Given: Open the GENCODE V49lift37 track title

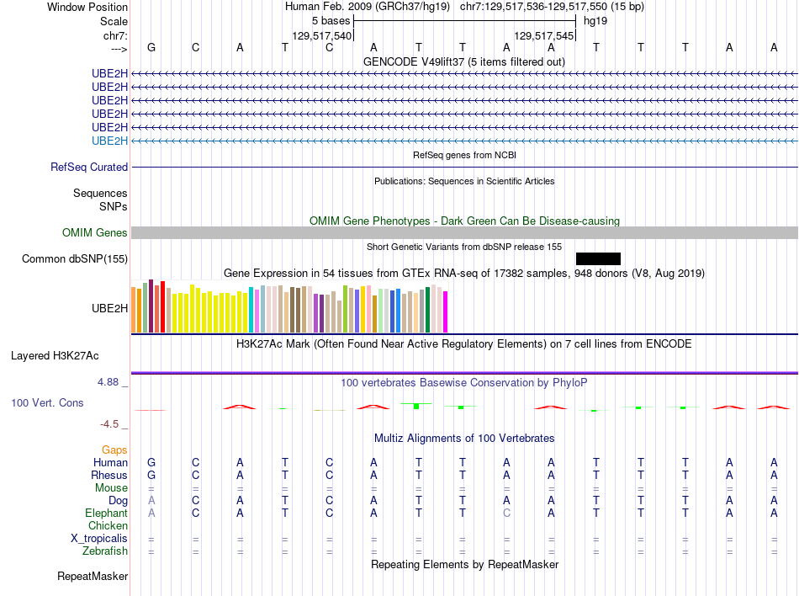Looking at the screenshot, I should point(464,62).
